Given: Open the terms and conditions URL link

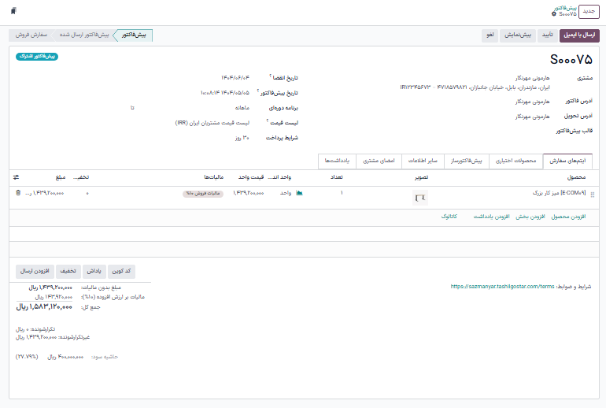Looking at the screenshot, I should 503,287.
